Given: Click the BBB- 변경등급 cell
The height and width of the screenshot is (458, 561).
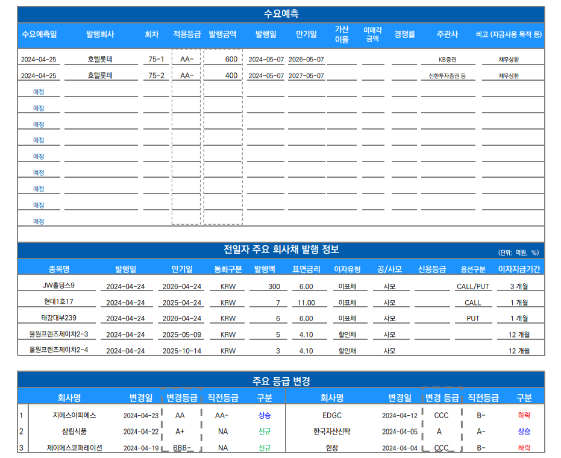Looking at the screenshot, I should point(181,448).
